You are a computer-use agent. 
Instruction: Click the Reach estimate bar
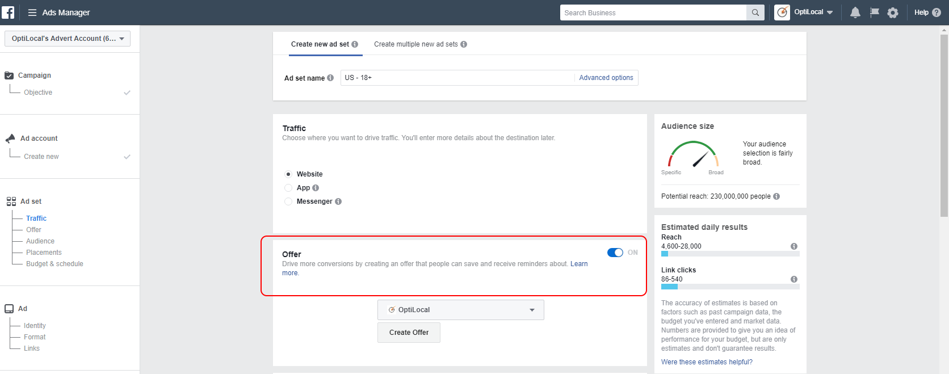pos(730,254)
